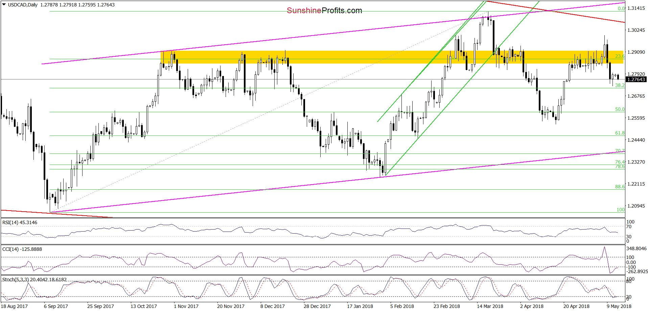
Task: Click the 1 Nov 2017 date label
Action: [x=186, y=306]
